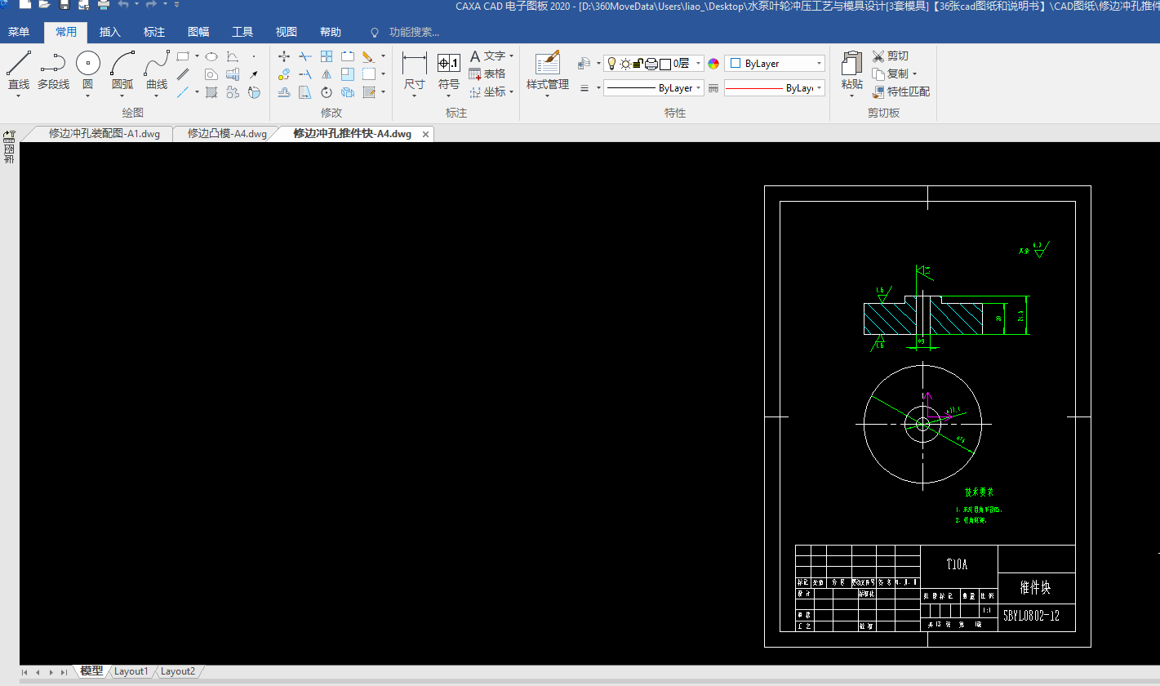Click the print icon in quick access bar
Image resolution: width=1160 pixels, height=686 pixels.
(104, 5)
